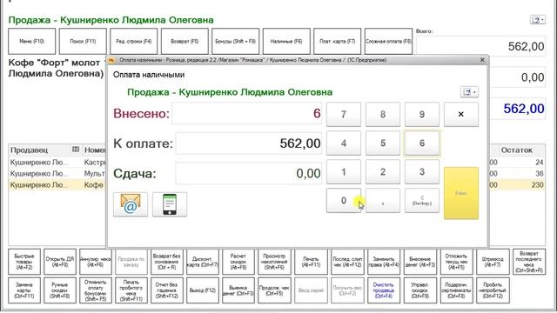Click Замена карты (Ctrl+F11)
Viewport: 557px width, 313px height.
pyautogui.click(x=24, y=290)
